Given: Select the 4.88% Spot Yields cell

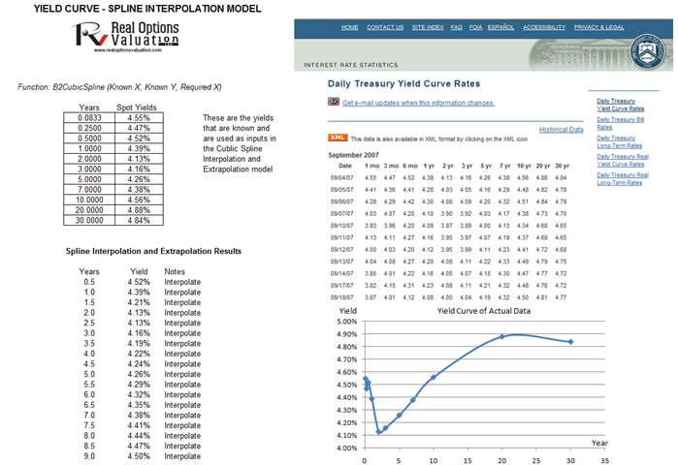Looking at the screenshot, I should click(x=139, y=210).
